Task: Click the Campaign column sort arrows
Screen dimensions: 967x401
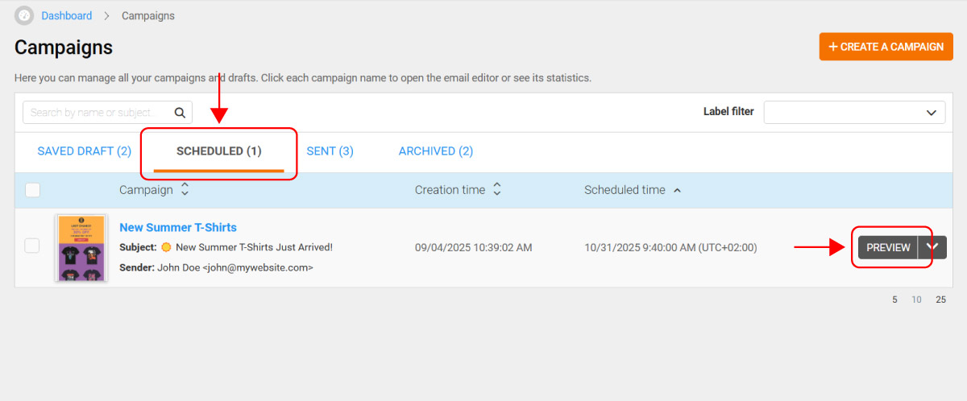Action: click(x=185, y=190)
